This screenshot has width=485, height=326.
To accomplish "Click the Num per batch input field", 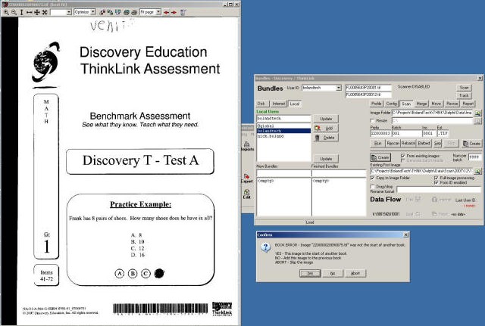I will 475,157.
